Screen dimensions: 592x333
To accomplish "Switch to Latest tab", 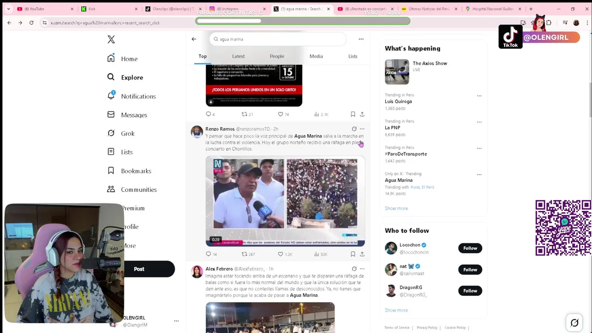I will click(x=238, y=56).
